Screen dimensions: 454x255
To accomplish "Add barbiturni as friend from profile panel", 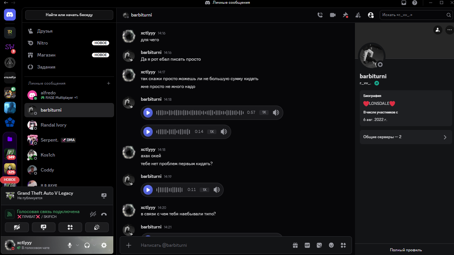I will pos(437,30).
